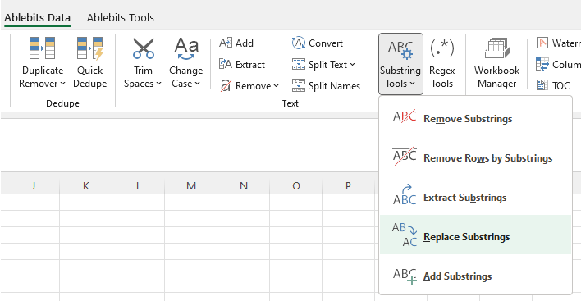Expand the Remove dropdown arrow
The image size is (581, 301).
click(x=276, y=86)
